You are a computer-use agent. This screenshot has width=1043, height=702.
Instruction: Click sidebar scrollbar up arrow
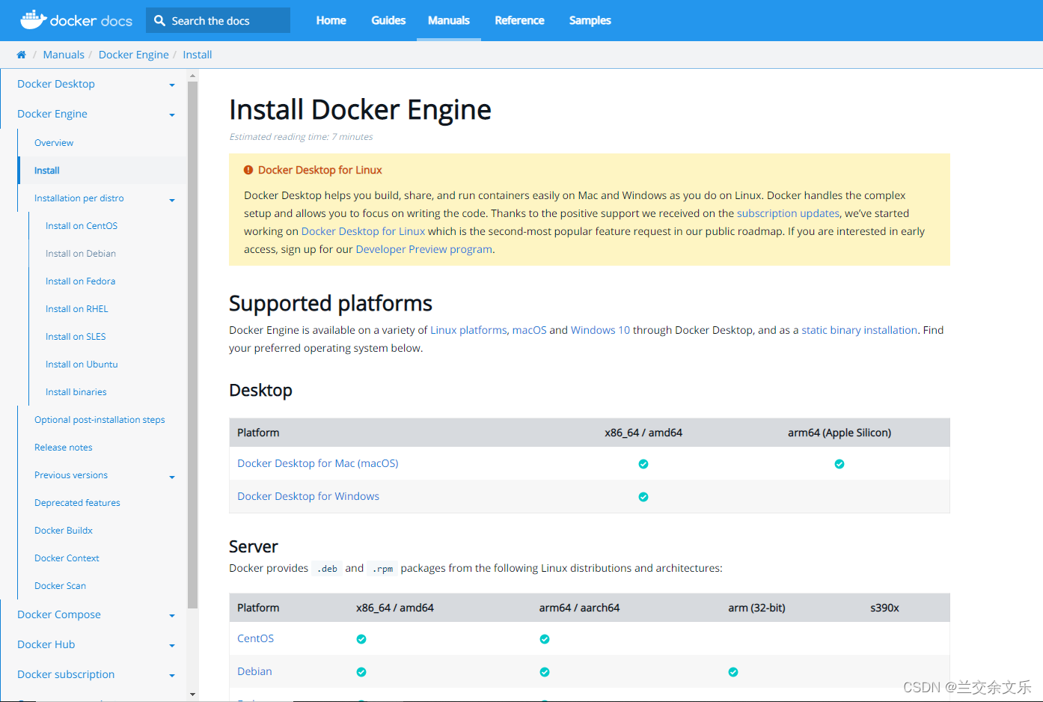click(192, 76)
